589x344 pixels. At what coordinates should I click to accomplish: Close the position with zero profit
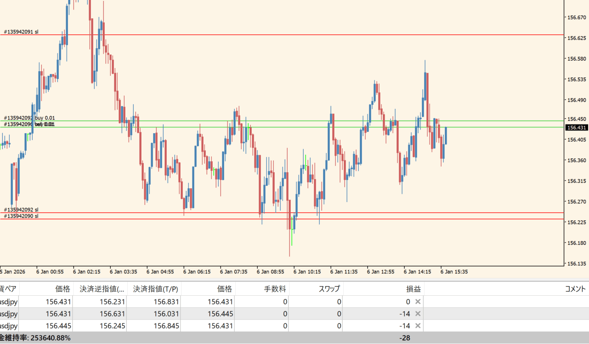(x=418, y=302)
